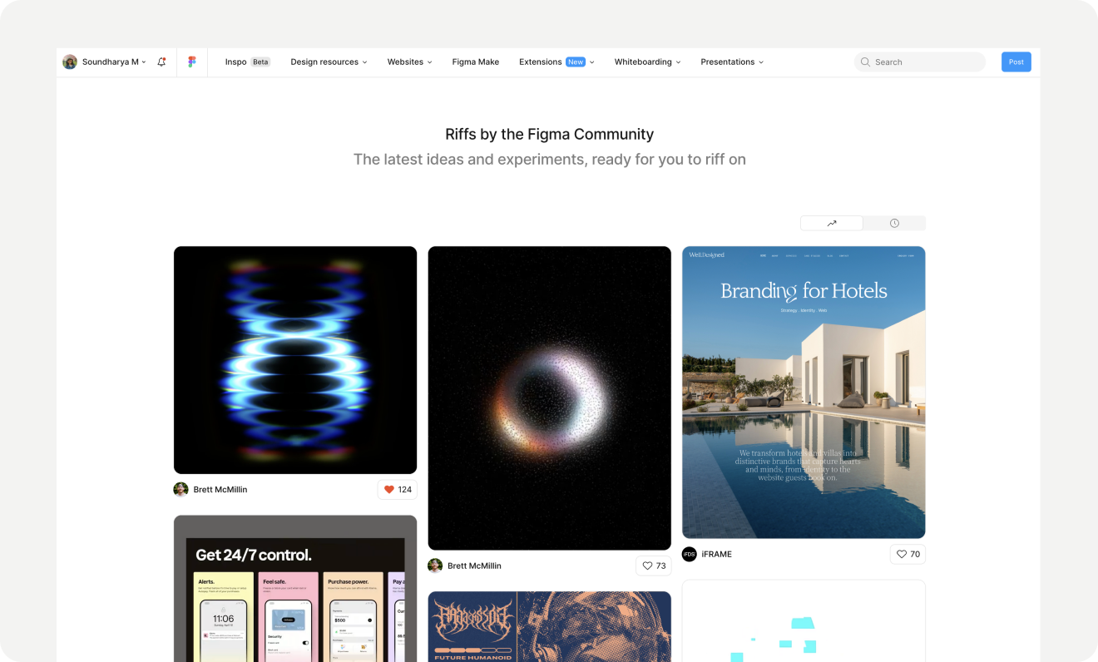Open the particle ring riff thumbnail
1098x662 pixels.
tap(549, 398)
